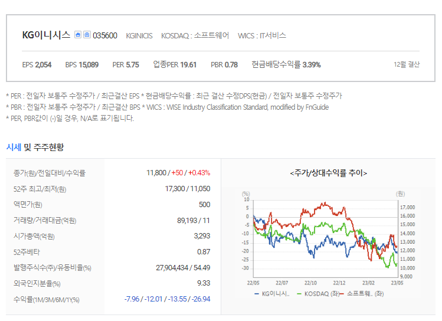The width and height of the screenshot is (442, 321).
Task: Click the BPS 15,089 figure
Action: click(x=82, y=65)
